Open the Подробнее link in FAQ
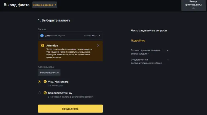 [138, 41]
